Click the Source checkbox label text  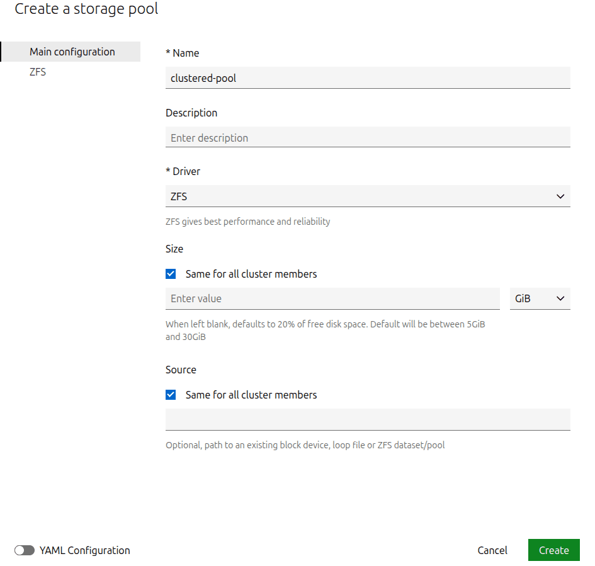(x=251, y=395)
